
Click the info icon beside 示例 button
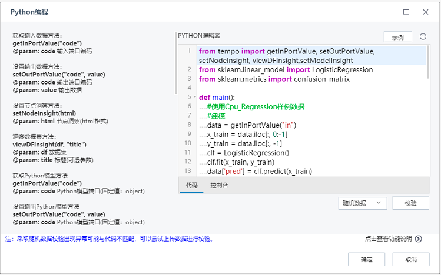(x=423, y=36)
